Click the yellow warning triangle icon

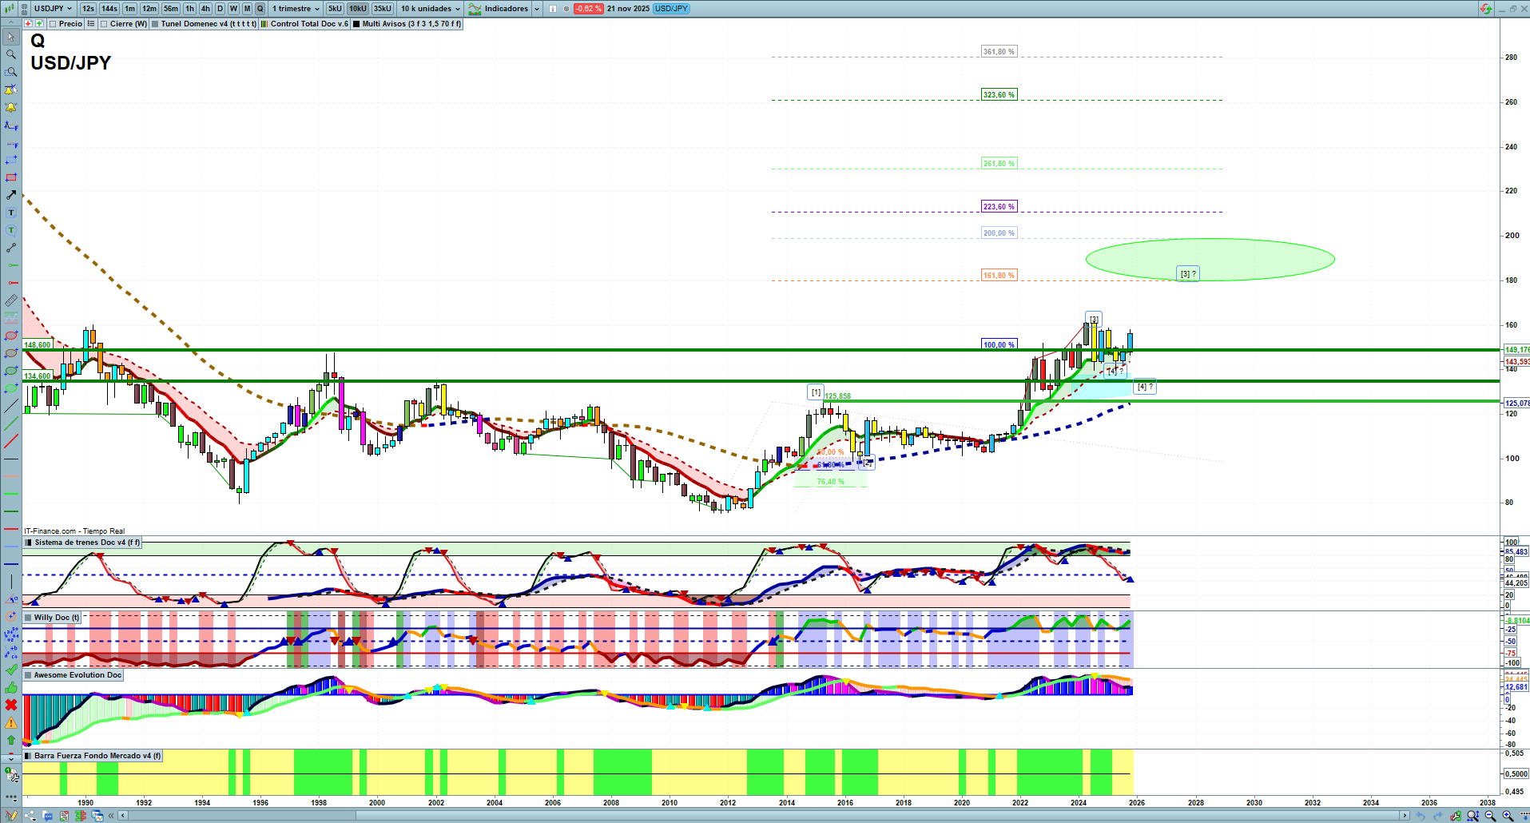[x=11, y=722]
